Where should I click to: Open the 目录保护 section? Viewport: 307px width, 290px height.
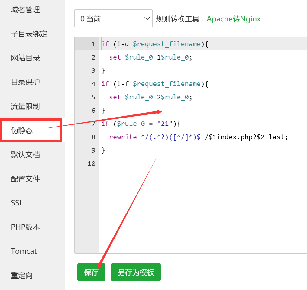point(25,82)
